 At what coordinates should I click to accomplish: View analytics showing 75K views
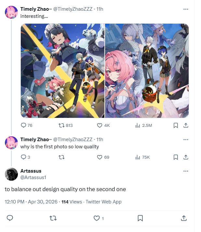click(x=142, y=157)
